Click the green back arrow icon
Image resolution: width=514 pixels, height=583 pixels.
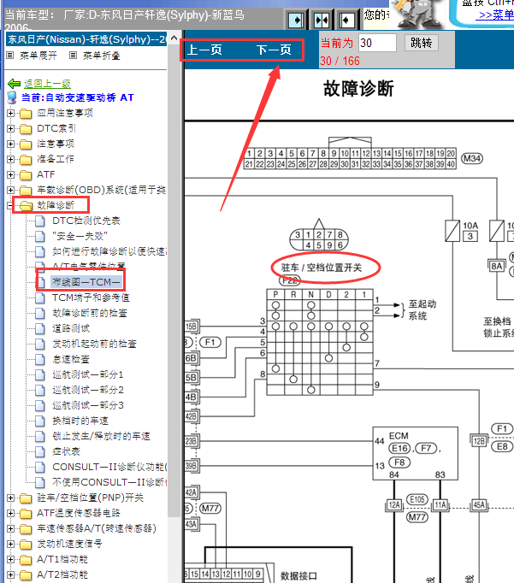pos(15,84)
